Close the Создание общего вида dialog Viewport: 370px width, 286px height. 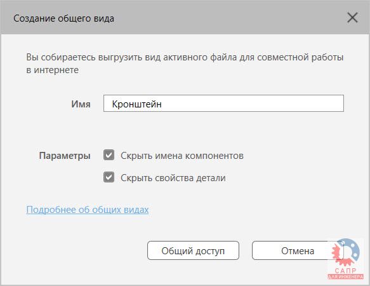pyautogui.click(x=352, y=18)
